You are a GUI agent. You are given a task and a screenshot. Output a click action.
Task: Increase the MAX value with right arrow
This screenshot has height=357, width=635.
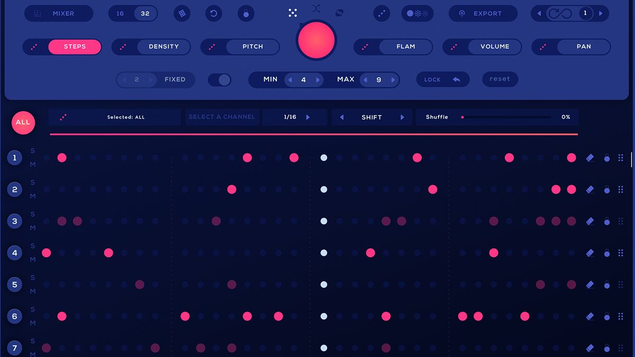(393, 80)
